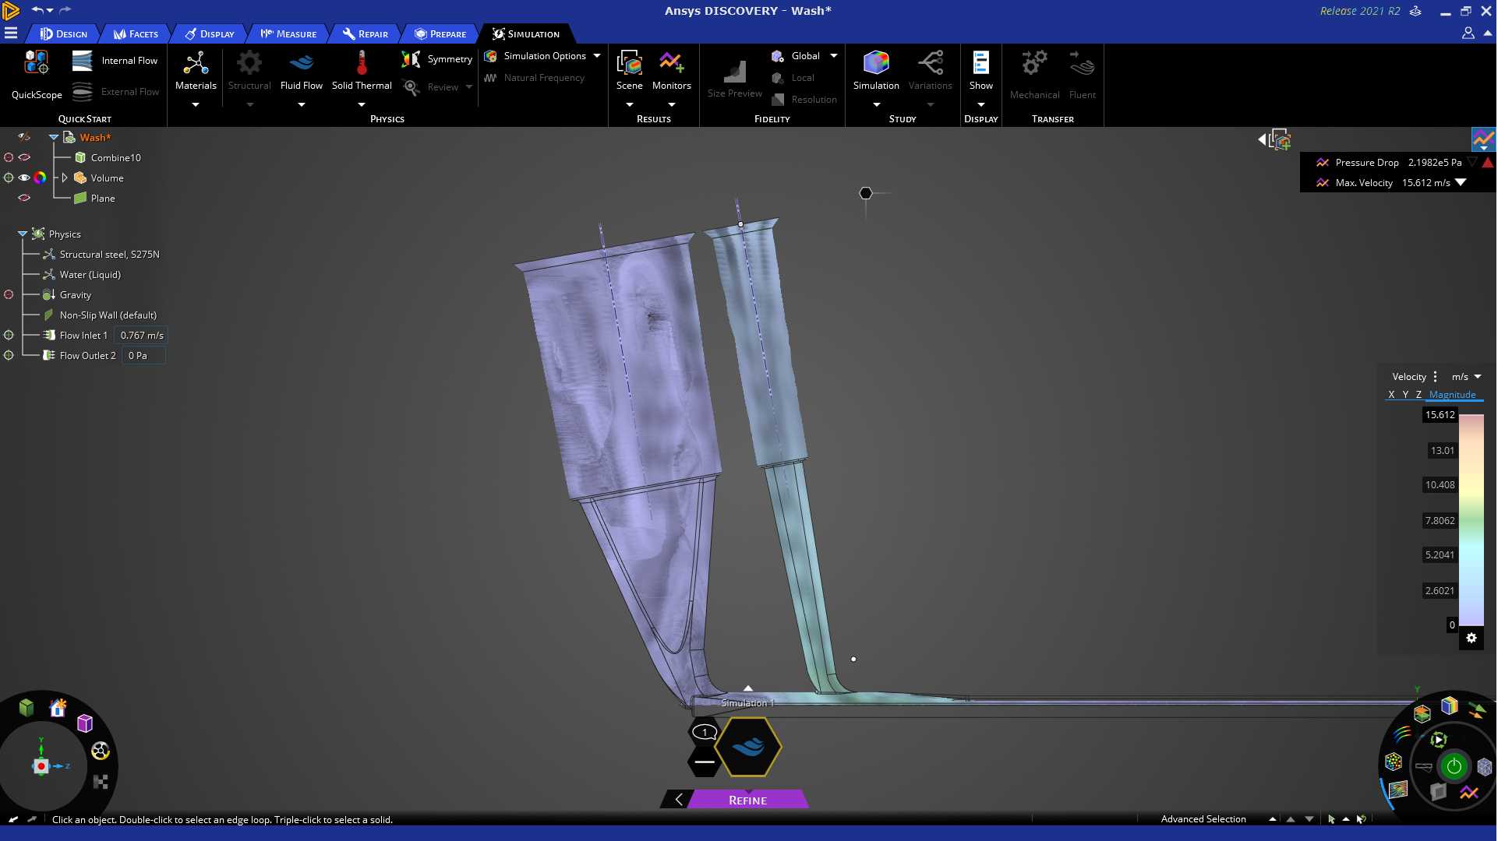Open the Scene results tool
Viewport: 1512px width, 841px height.
(x=629, y=70)
